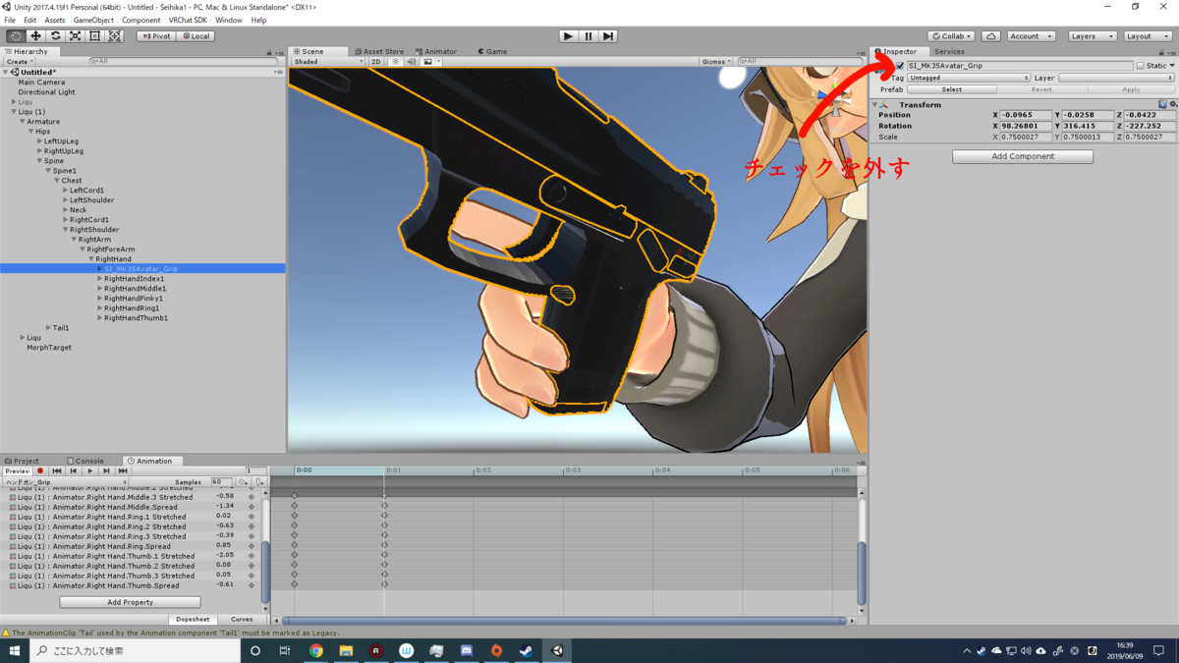Viewport: 1179px width, 663px height.
Task: Toggle scene audio speaker icon
Action: (x=412, y=62)
